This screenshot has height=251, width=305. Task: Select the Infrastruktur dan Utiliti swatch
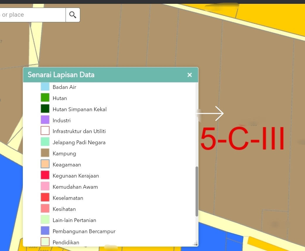coord(45,131)
